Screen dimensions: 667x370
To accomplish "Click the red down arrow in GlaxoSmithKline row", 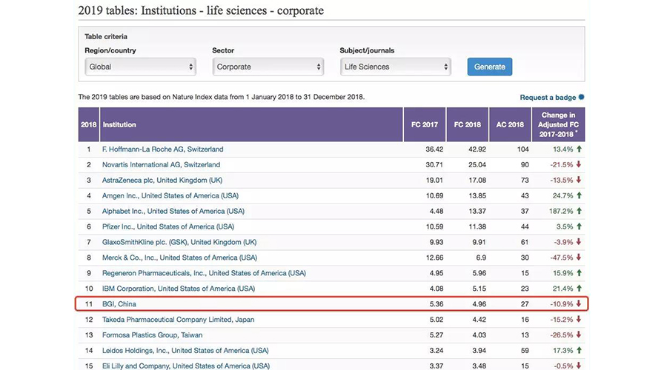I will (579, 242).
